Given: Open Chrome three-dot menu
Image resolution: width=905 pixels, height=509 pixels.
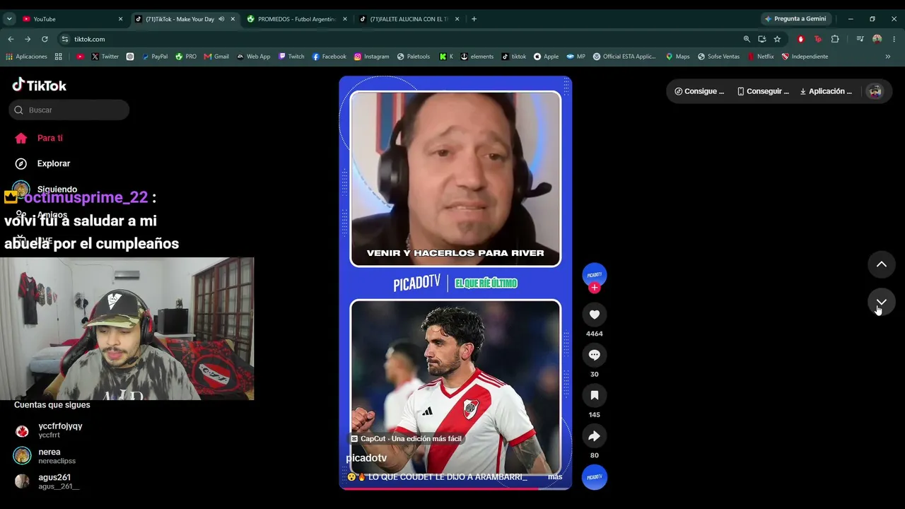Looking at the screenshot, I should click(894, 39).
